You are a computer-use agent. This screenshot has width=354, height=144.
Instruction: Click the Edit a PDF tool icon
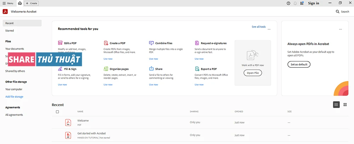(x=60, y=43)
